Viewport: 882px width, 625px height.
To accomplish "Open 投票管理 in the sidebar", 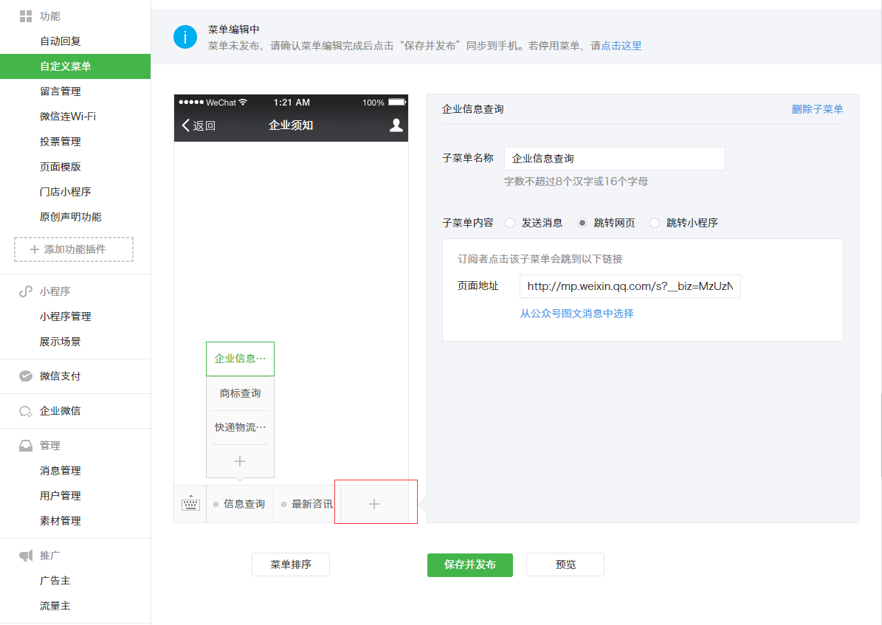I will (x=61, y=142).
